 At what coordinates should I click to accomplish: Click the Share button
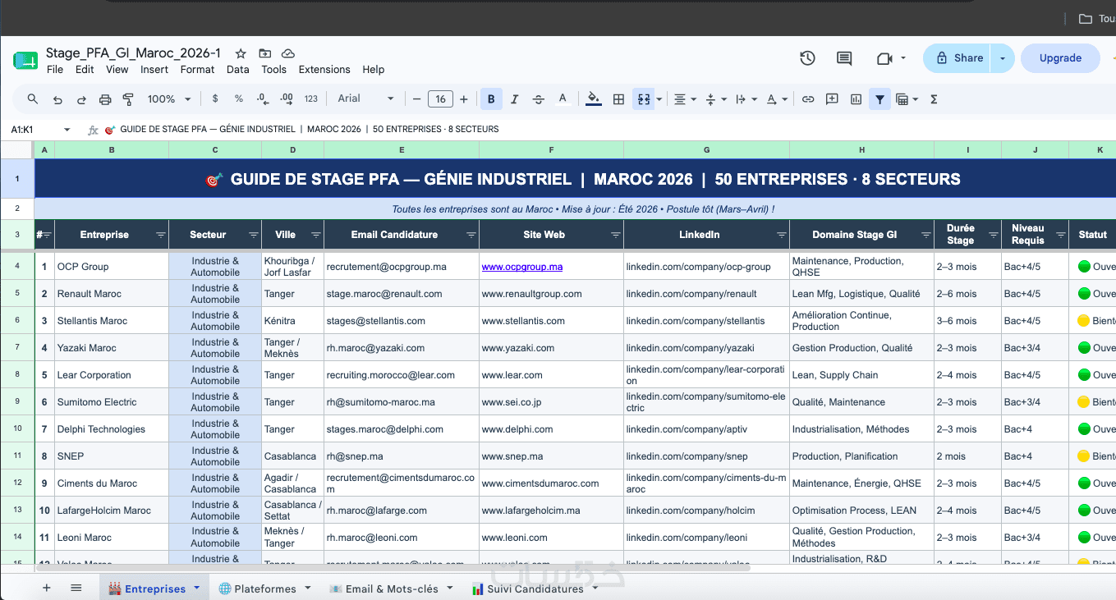[x=958, y=58]
